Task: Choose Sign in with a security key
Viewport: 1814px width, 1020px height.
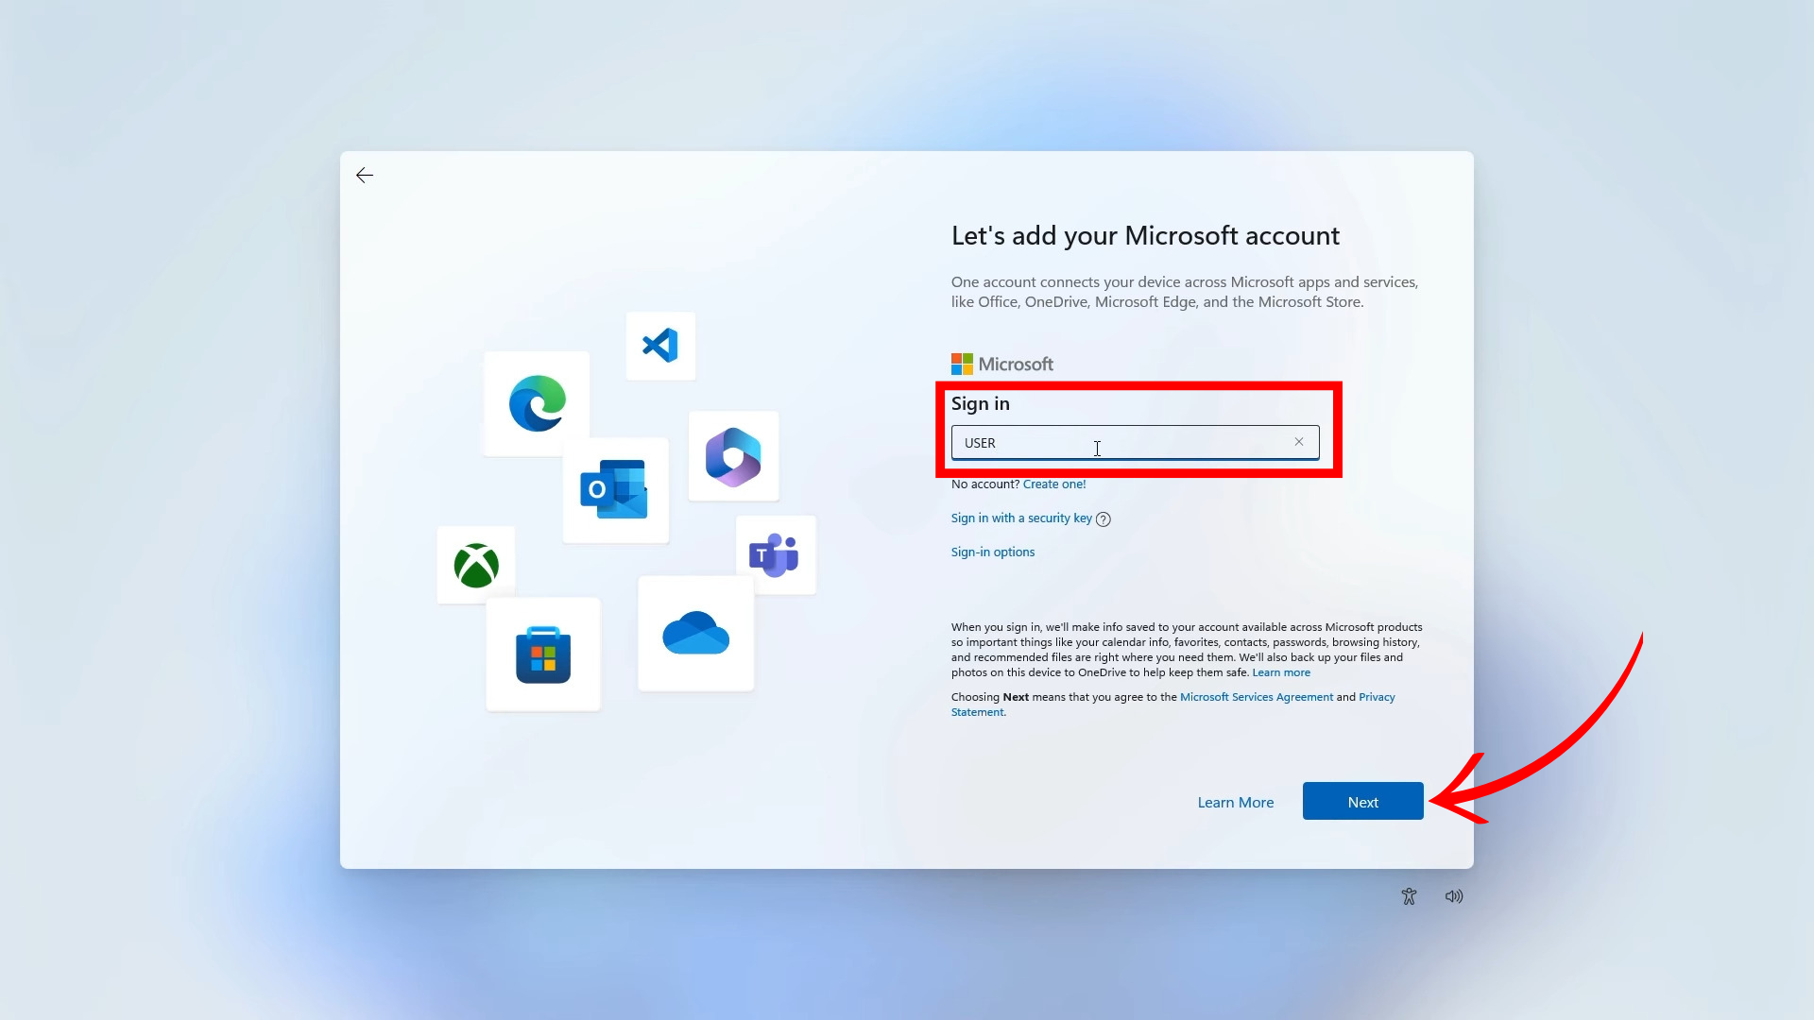Action: pyautogui.click(x=1020, y=518)
